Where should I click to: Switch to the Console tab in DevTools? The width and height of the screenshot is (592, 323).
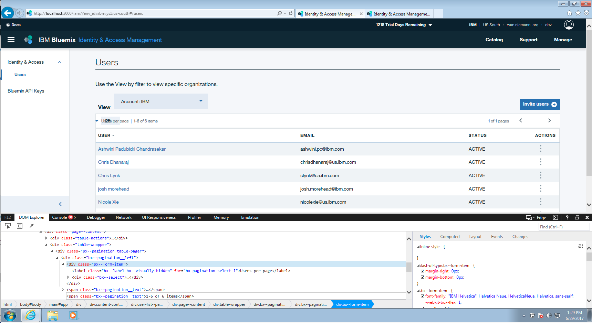click(64, 217)
